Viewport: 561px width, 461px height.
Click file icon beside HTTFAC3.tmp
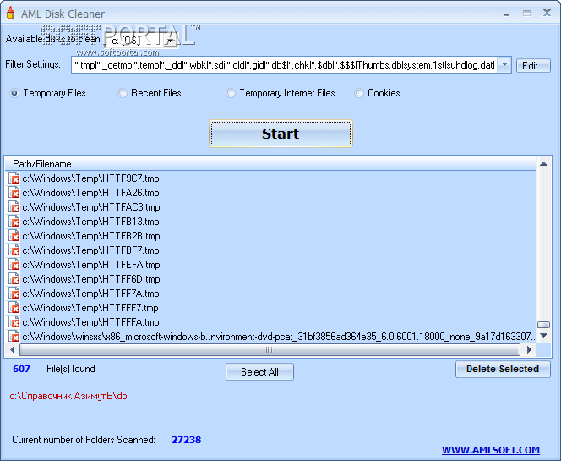click(x=14, y=206)
